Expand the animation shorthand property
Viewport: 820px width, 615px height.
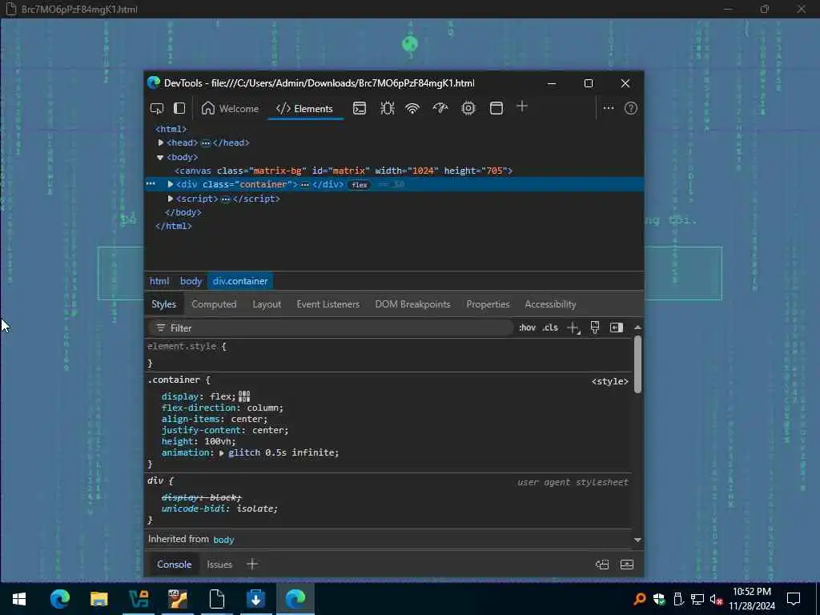221,453
